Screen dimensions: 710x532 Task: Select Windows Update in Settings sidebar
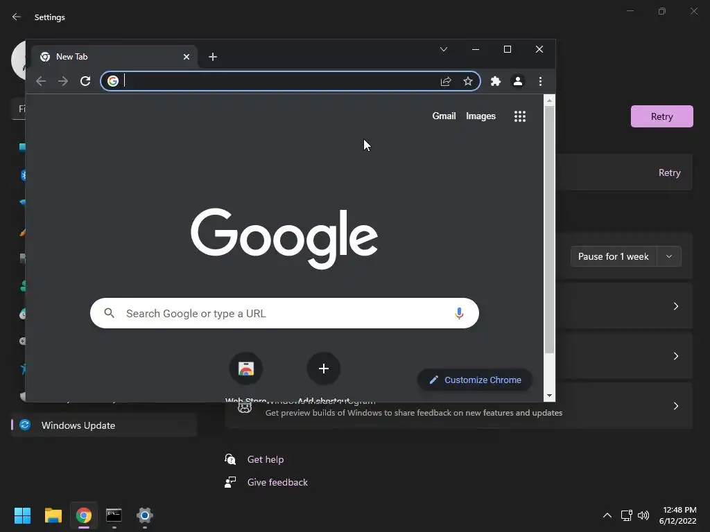tap(104, 425)
